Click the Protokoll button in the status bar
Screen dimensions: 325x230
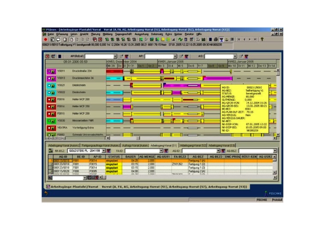point(277,200)
